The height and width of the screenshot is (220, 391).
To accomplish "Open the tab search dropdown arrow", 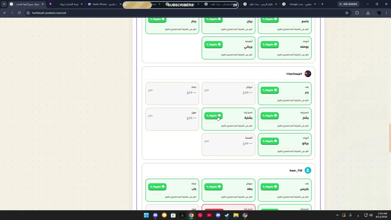I will tap(4, 4).
